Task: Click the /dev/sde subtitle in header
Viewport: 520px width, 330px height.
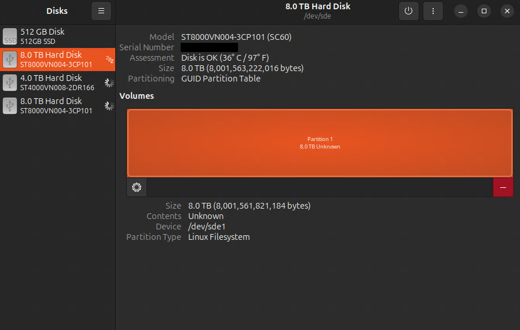Action: [x=317, y=16]
